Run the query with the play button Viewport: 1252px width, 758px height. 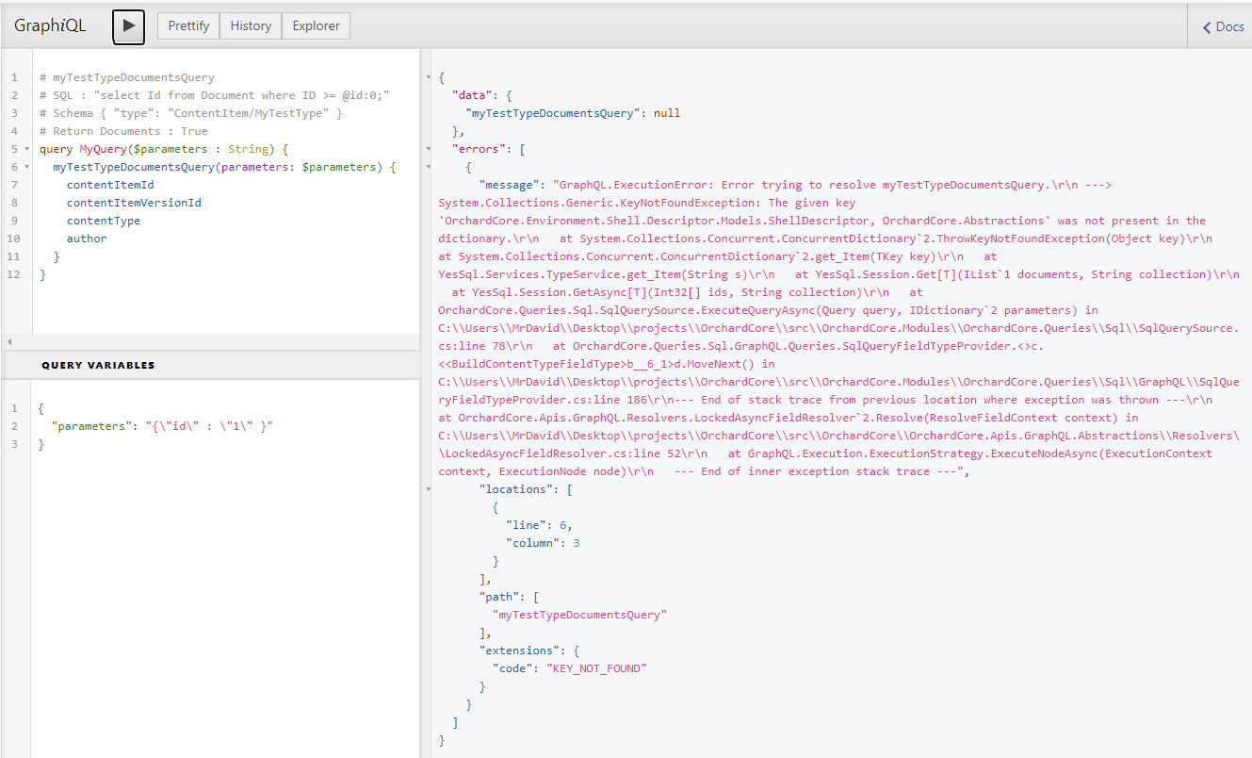pyautogui.click(x=128, y=26)
